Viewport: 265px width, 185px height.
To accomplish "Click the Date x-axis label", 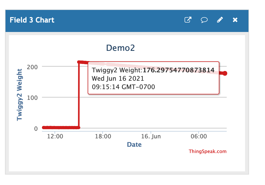I will tap(134, 144).
